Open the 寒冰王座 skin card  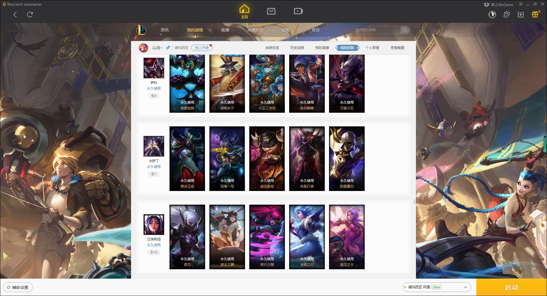187,159
